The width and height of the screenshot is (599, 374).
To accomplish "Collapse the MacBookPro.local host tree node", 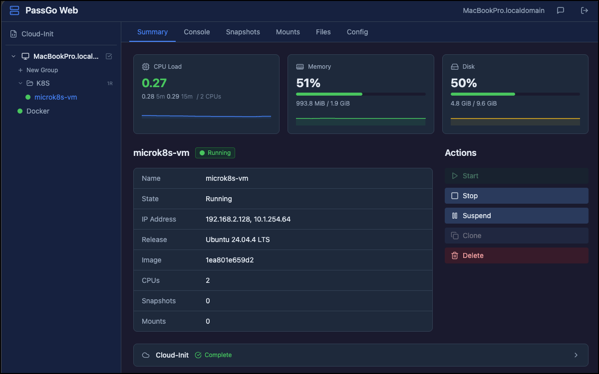I will coord(13,56).
